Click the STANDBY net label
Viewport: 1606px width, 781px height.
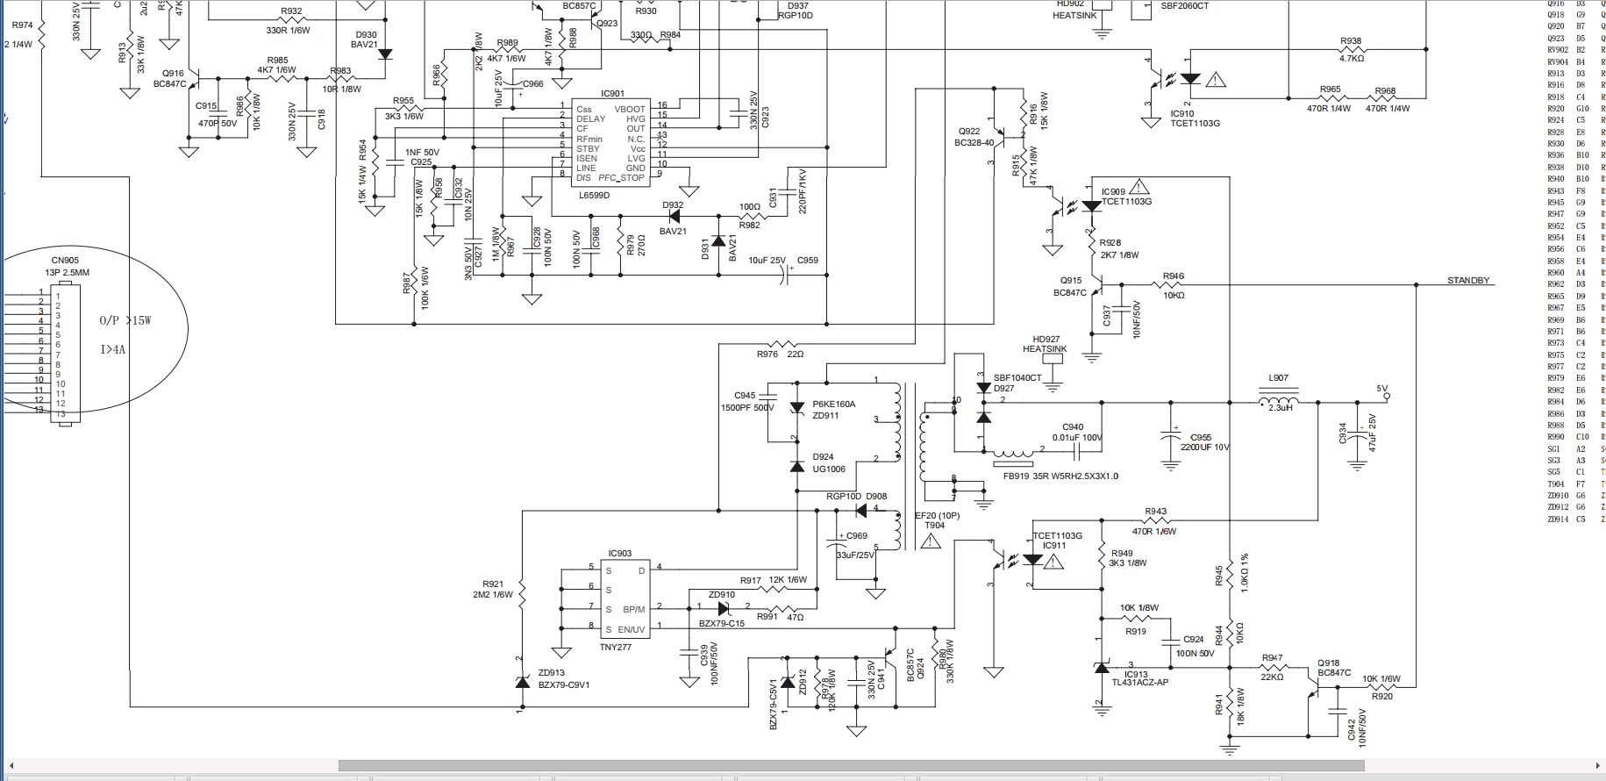[1468, 281]
